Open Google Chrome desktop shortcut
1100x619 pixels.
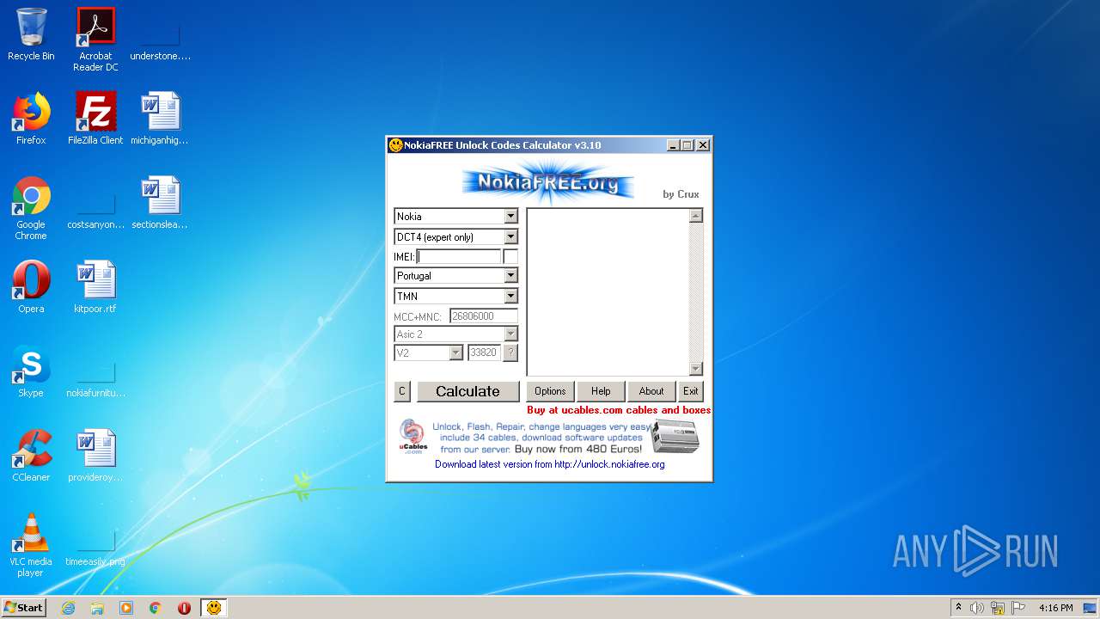pyautogui.click(x=31, y=208)
